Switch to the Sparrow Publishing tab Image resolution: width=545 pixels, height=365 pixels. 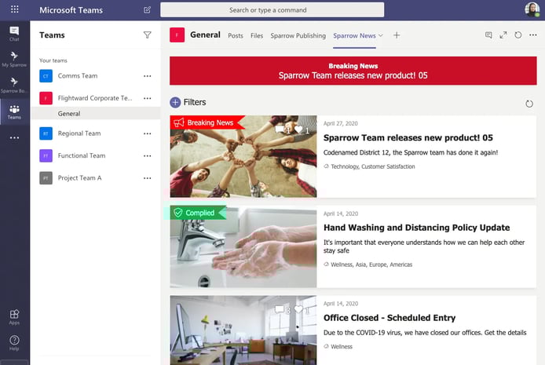click(x=298, y=35)
